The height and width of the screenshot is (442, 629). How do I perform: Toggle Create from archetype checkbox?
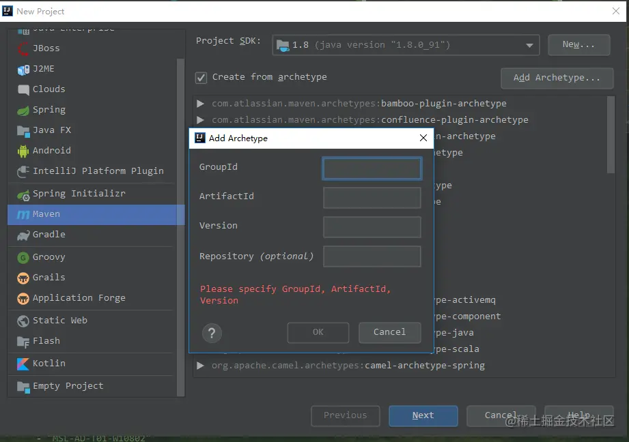[x=201, y=77]
